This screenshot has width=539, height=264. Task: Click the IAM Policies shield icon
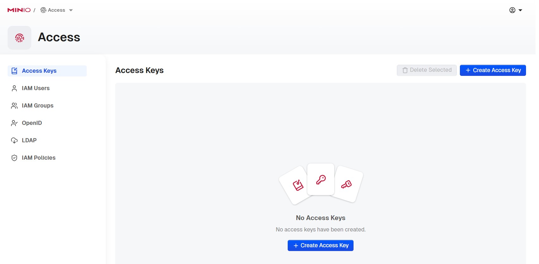(14, 158)
